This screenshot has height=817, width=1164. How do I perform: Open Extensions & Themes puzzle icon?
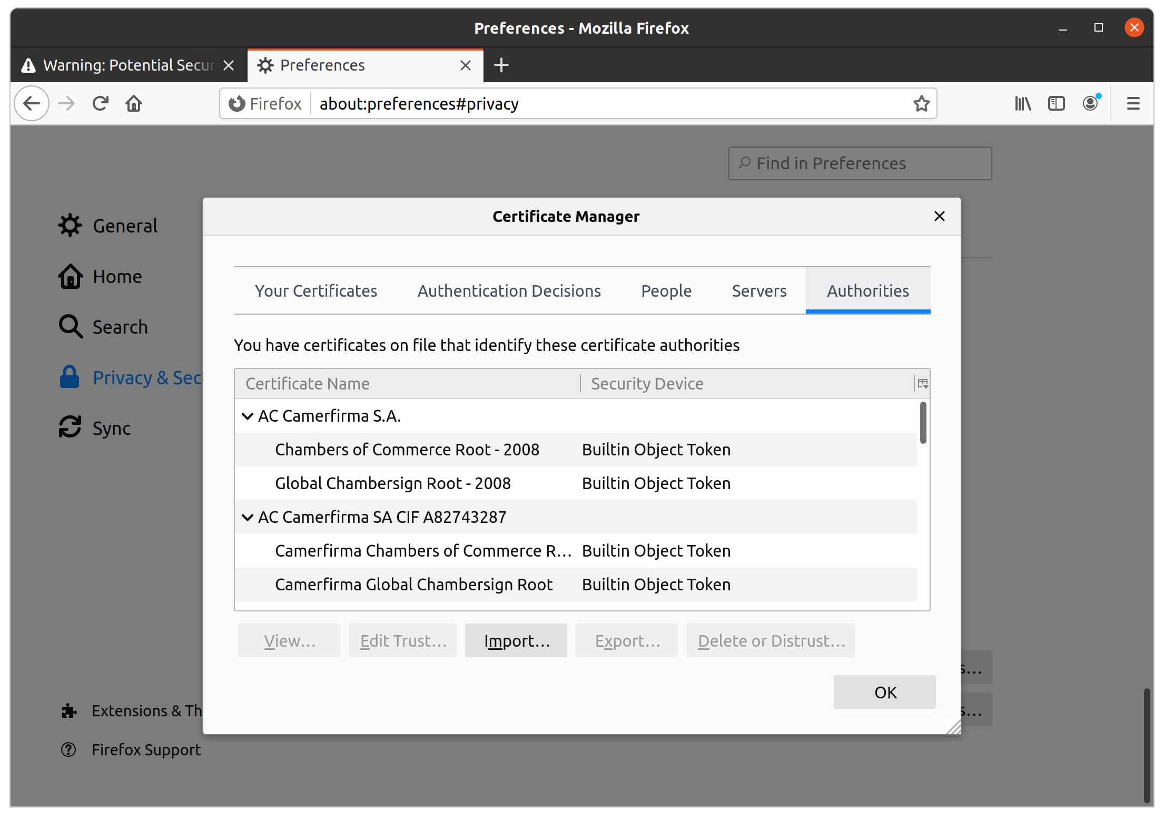tap(69, 711)
